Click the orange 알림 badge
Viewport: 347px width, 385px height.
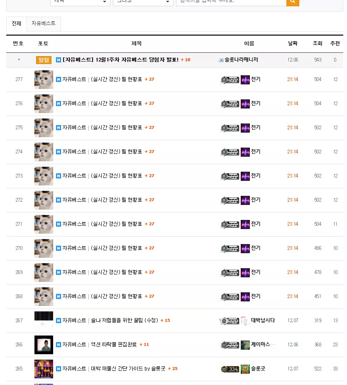pos(44,60)
